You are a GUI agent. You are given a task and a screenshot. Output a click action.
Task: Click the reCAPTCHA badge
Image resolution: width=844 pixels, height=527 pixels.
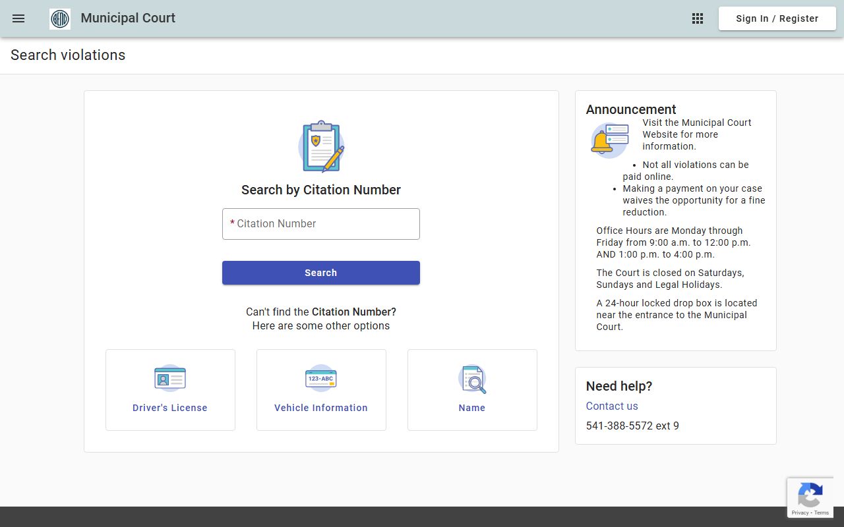(x=810, y=498)
